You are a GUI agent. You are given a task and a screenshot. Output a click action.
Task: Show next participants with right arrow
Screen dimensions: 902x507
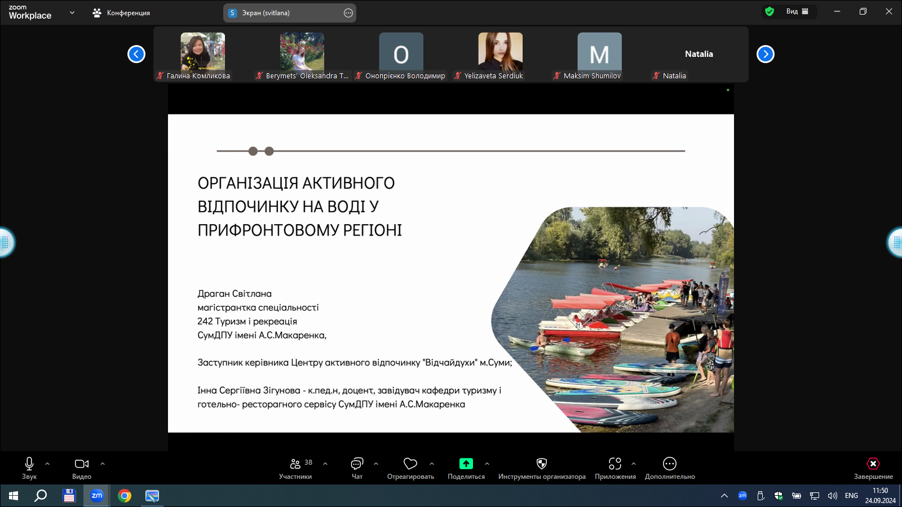tap(765, 54)
